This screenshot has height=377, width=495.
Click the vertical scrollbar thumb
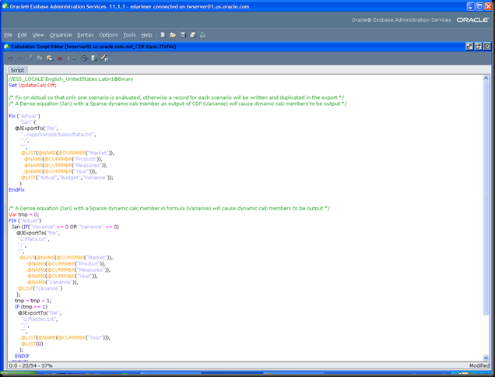(486, 198)
